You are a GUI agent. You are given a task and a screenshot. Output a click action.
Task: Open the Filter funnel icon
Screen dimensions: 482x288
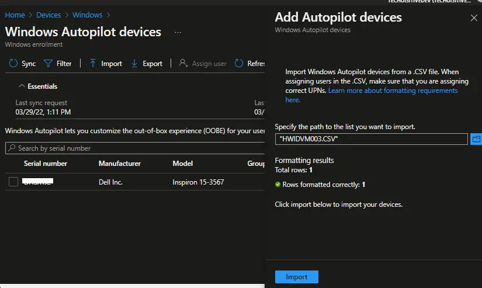(48, 63)
